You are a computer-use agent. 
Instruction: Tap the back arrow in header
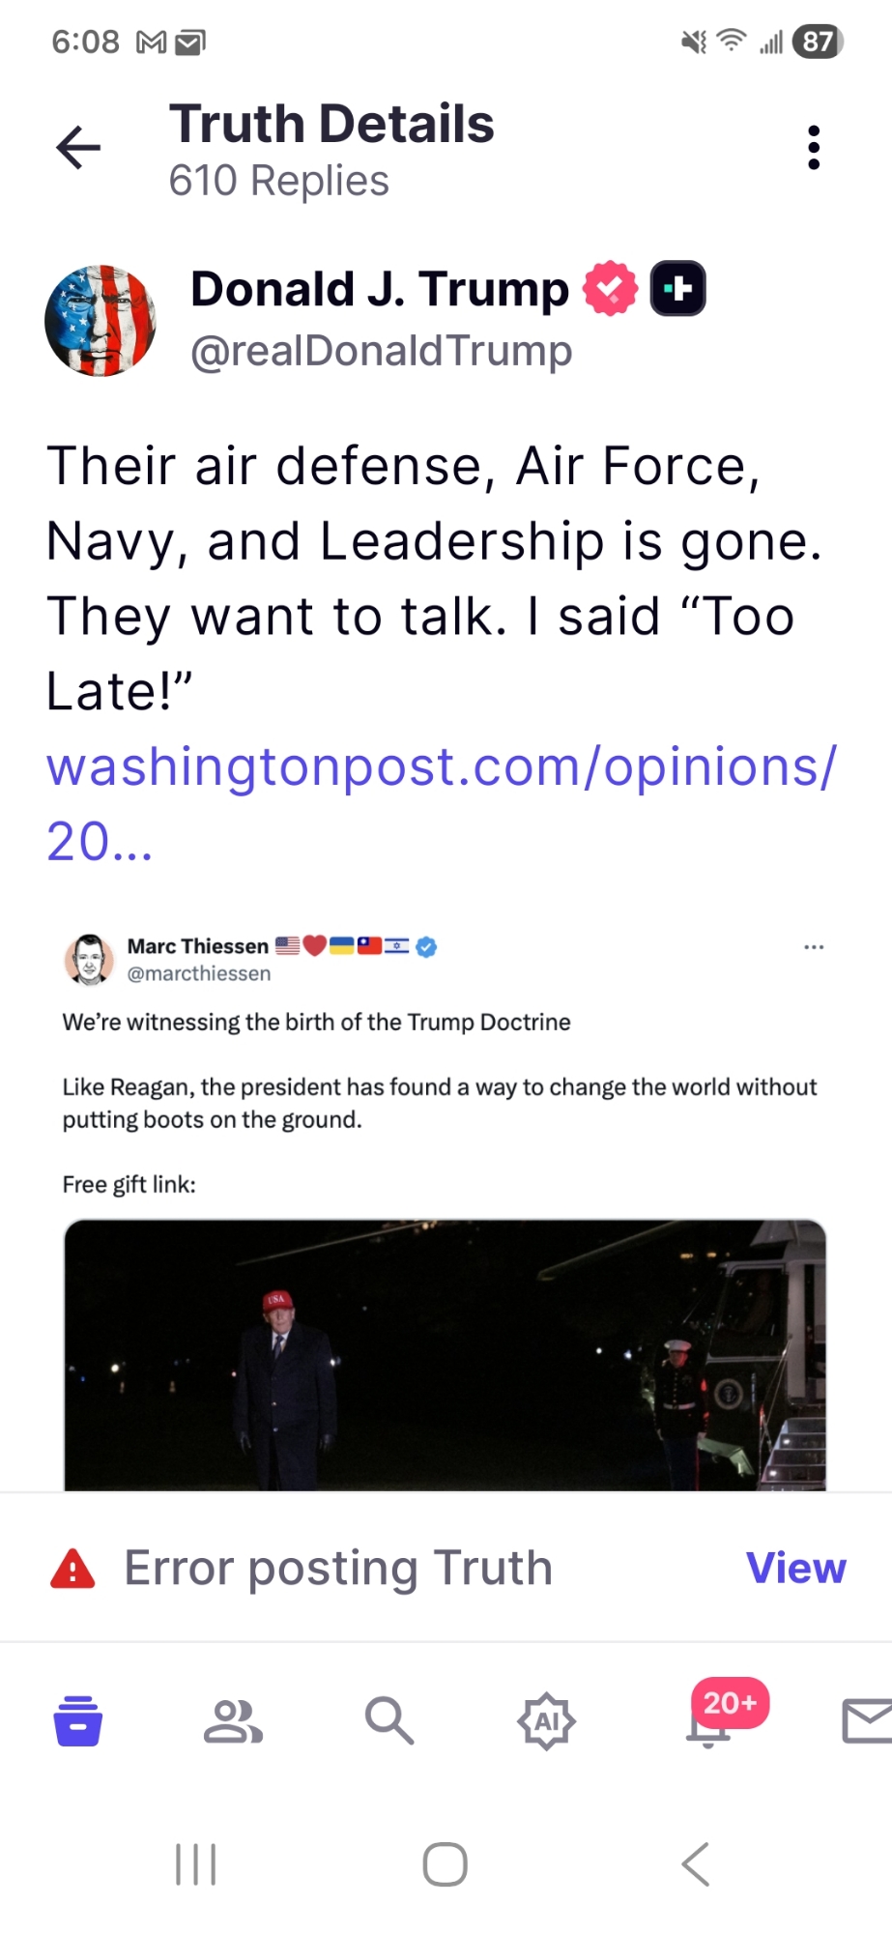[x=78, y=148]
